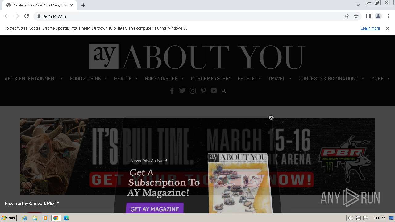This screenshot has height=222, width=395.
Task: Click the Get AY Magazine button
Action: coord(155,208)
